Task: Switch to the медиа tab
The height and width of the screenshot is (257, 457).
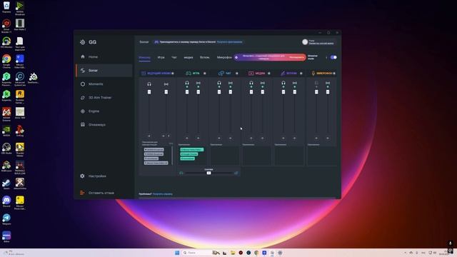Action: click(189, 57)
